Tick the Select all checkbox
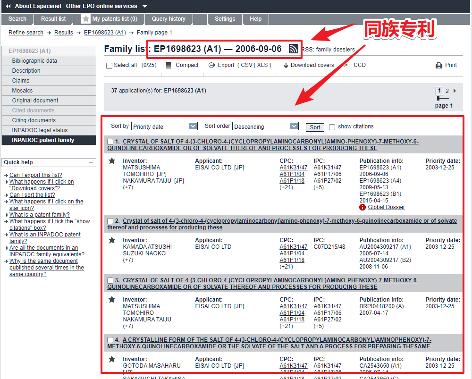Screen dimensions: 472x379 [x=110, y=66]
